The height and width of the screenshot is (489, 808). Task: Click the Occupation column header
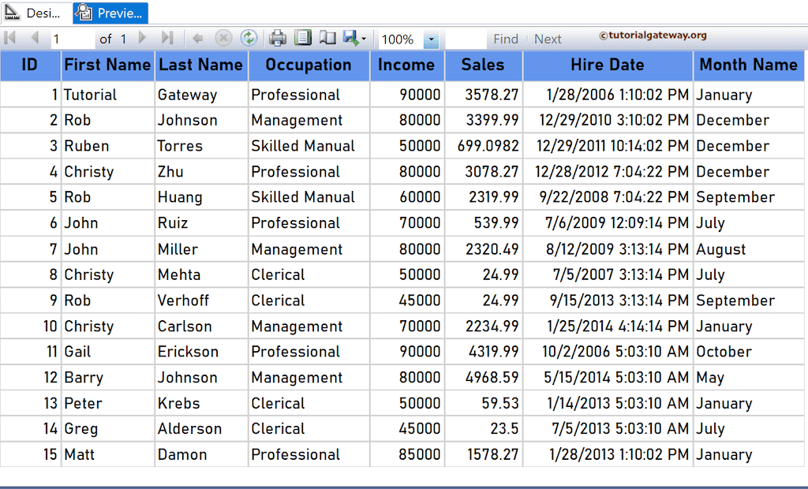point(309,65)
